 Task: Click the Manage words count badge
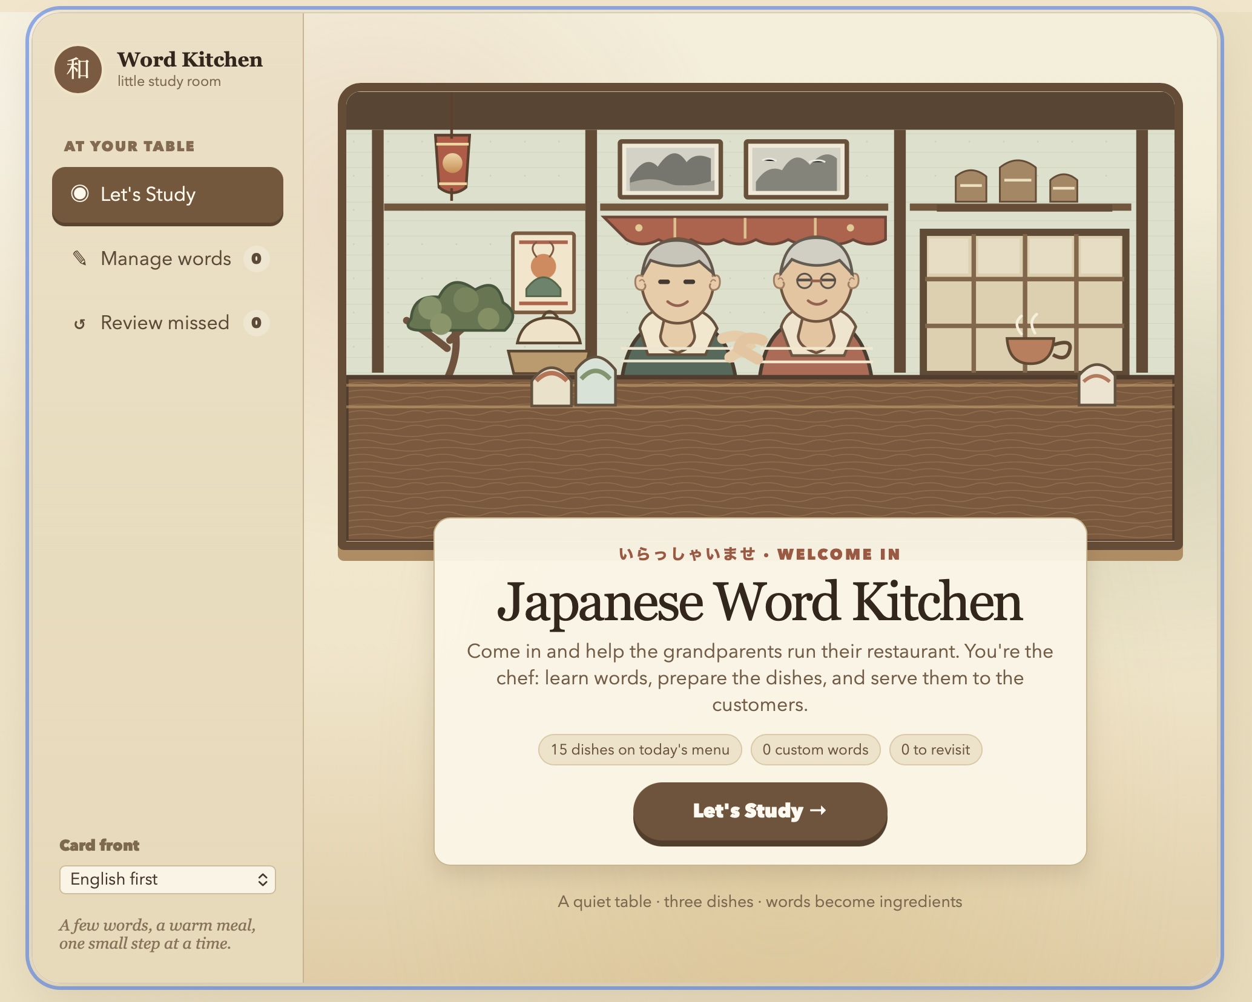point(256,259)
